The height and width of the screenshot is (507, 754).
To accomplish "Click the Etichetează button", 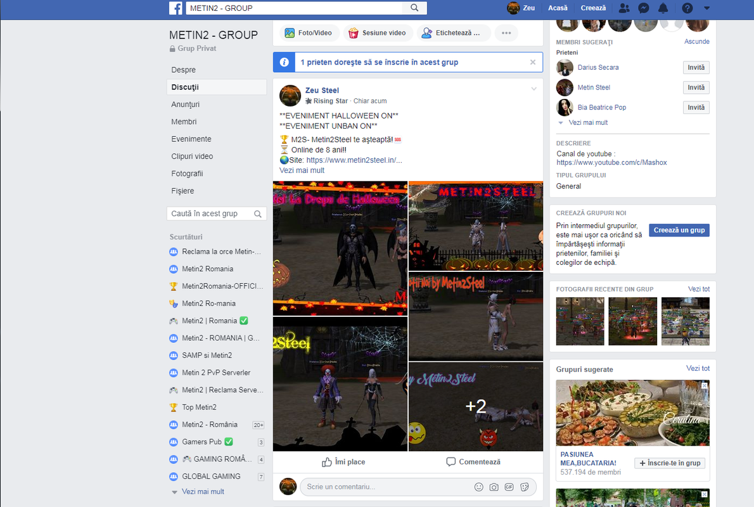I will tap(454, 33).
